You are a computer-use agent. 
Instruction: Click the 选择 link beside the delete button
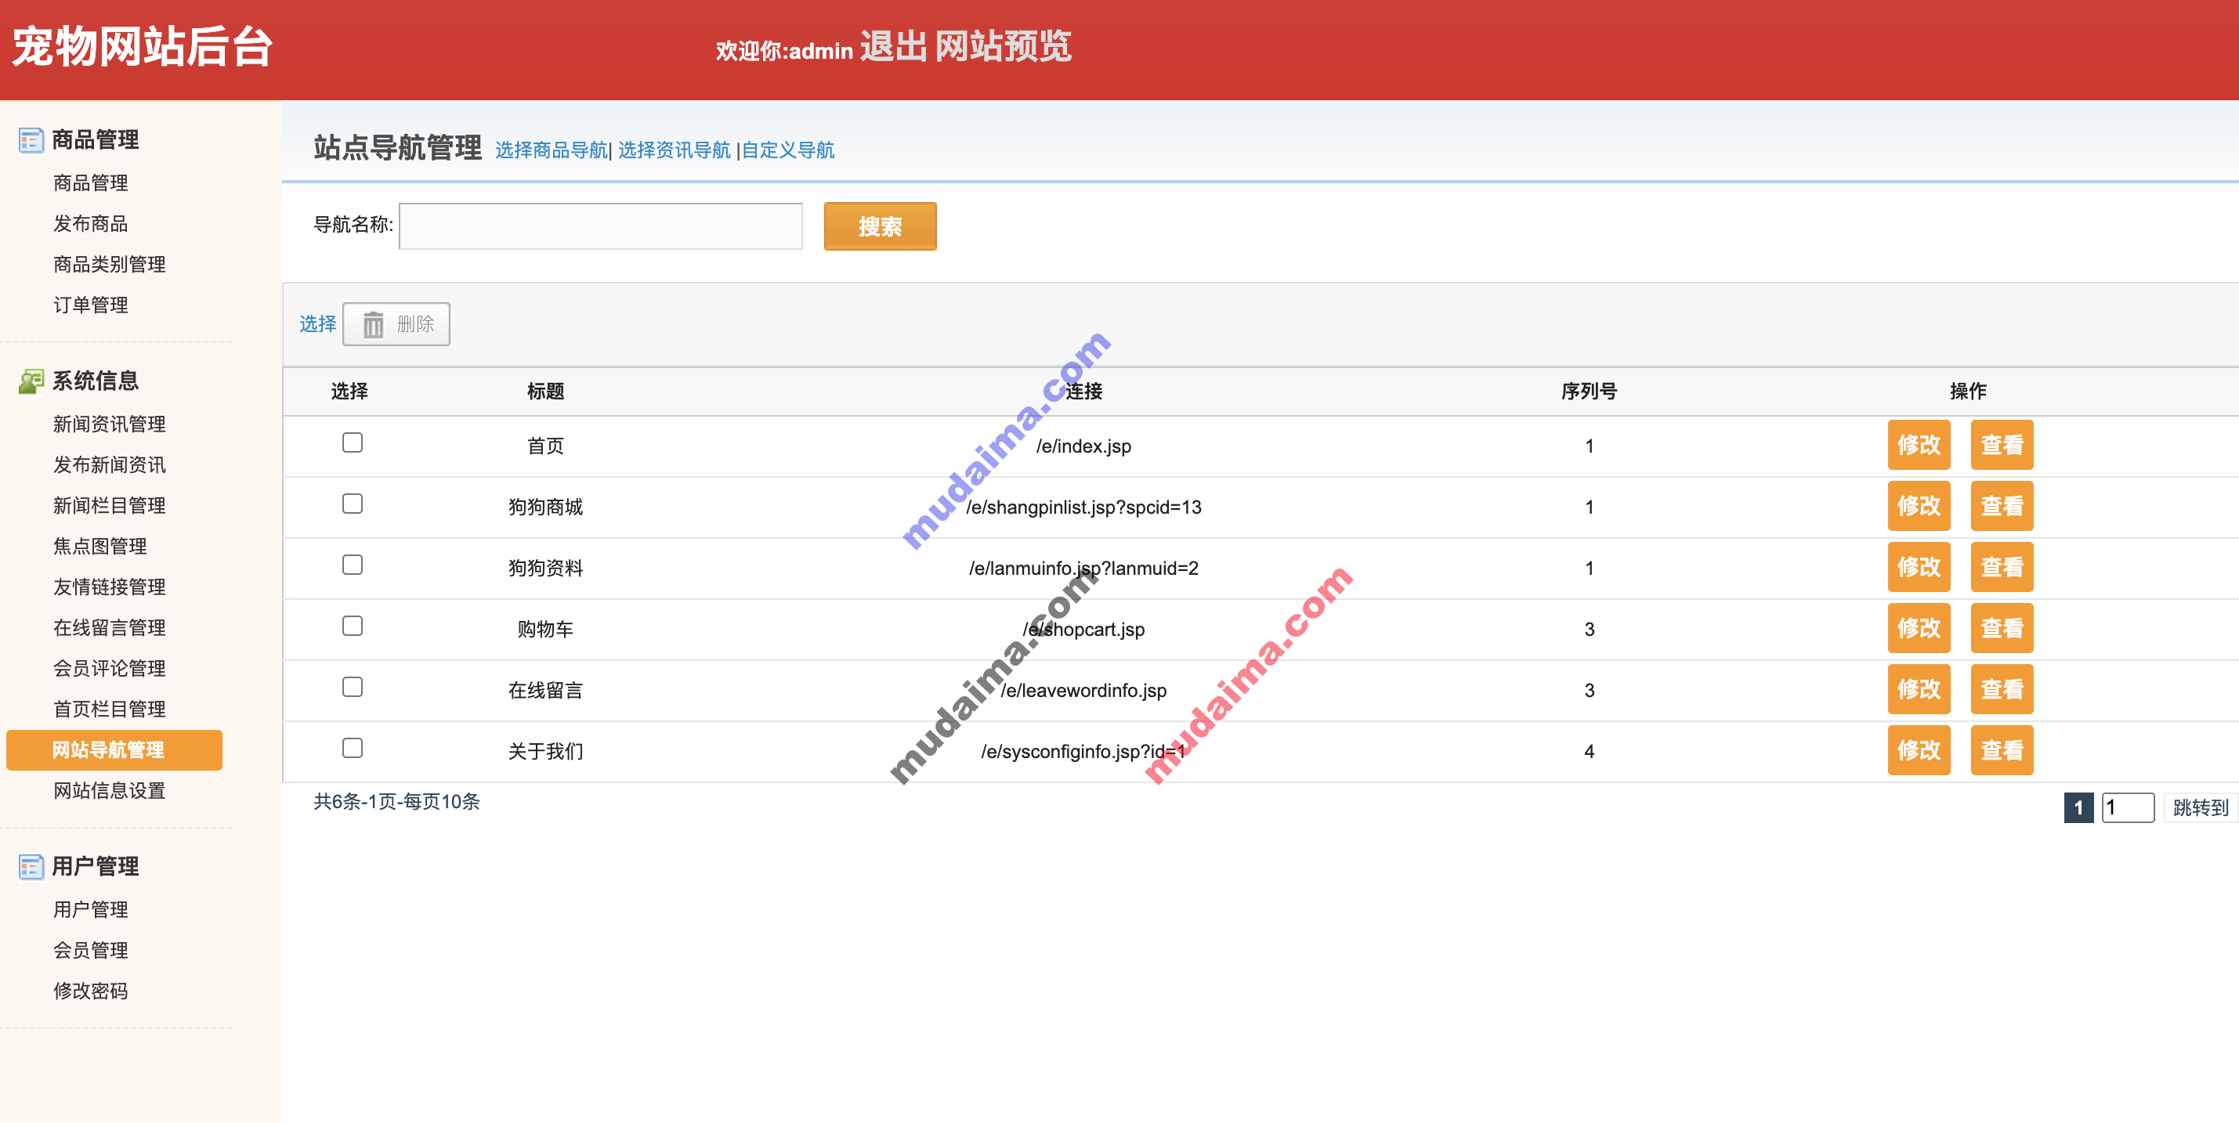[x=318, y=324]
